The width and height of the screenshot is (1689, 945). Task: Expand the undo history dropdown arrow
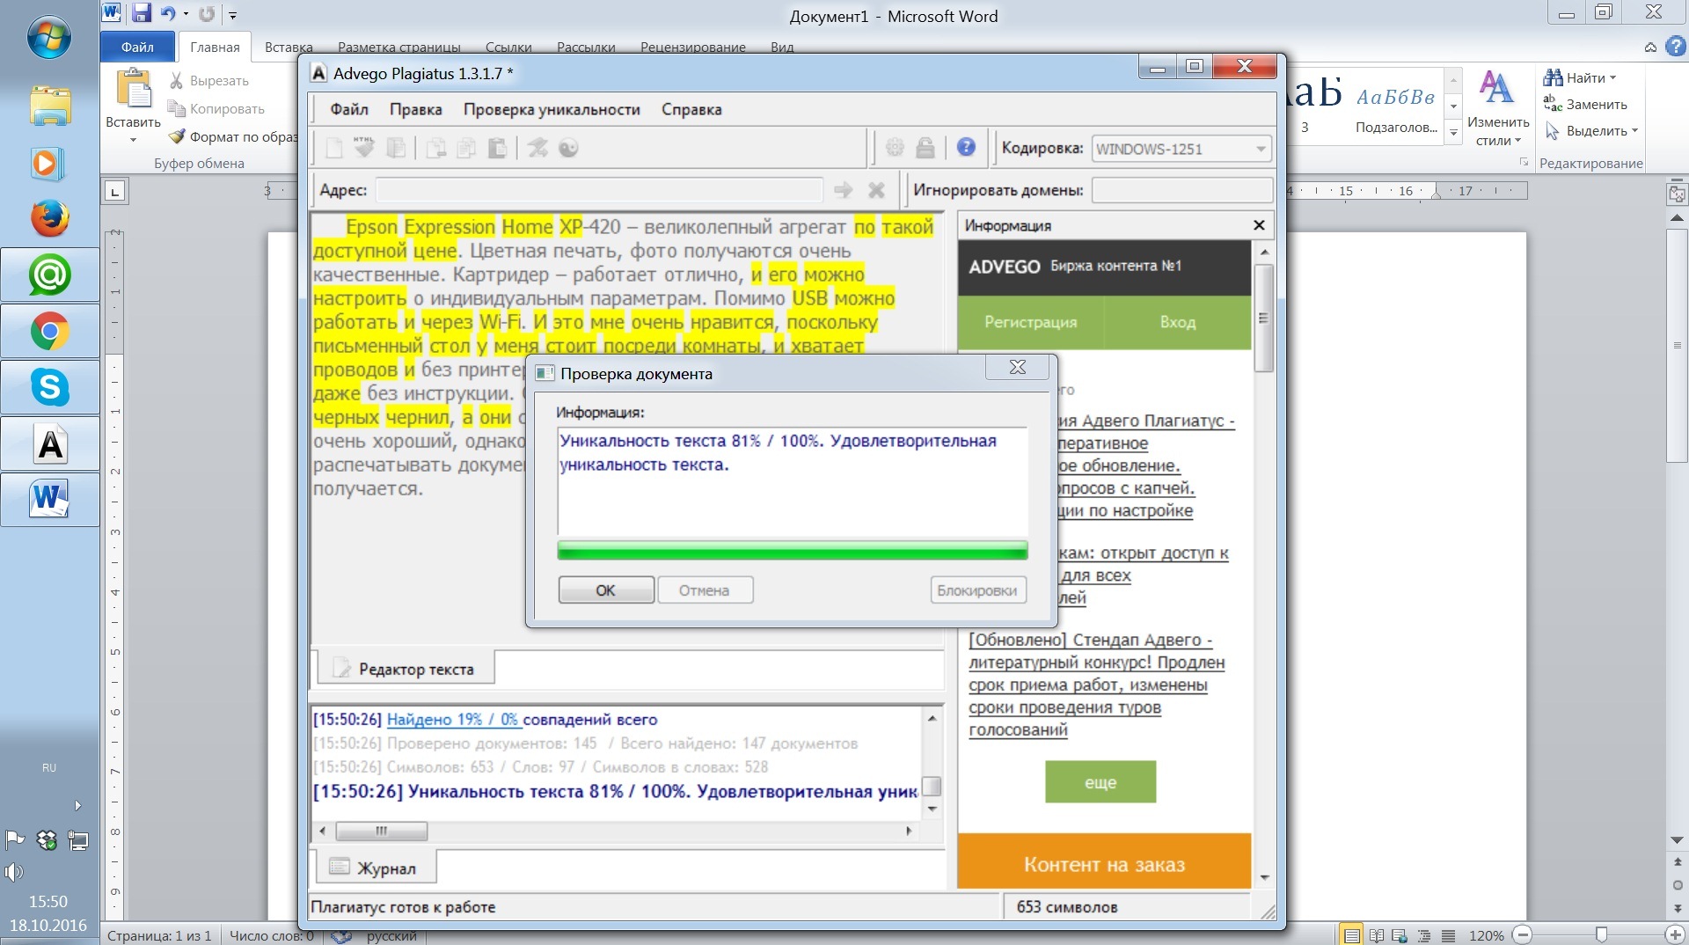(186, 14)
